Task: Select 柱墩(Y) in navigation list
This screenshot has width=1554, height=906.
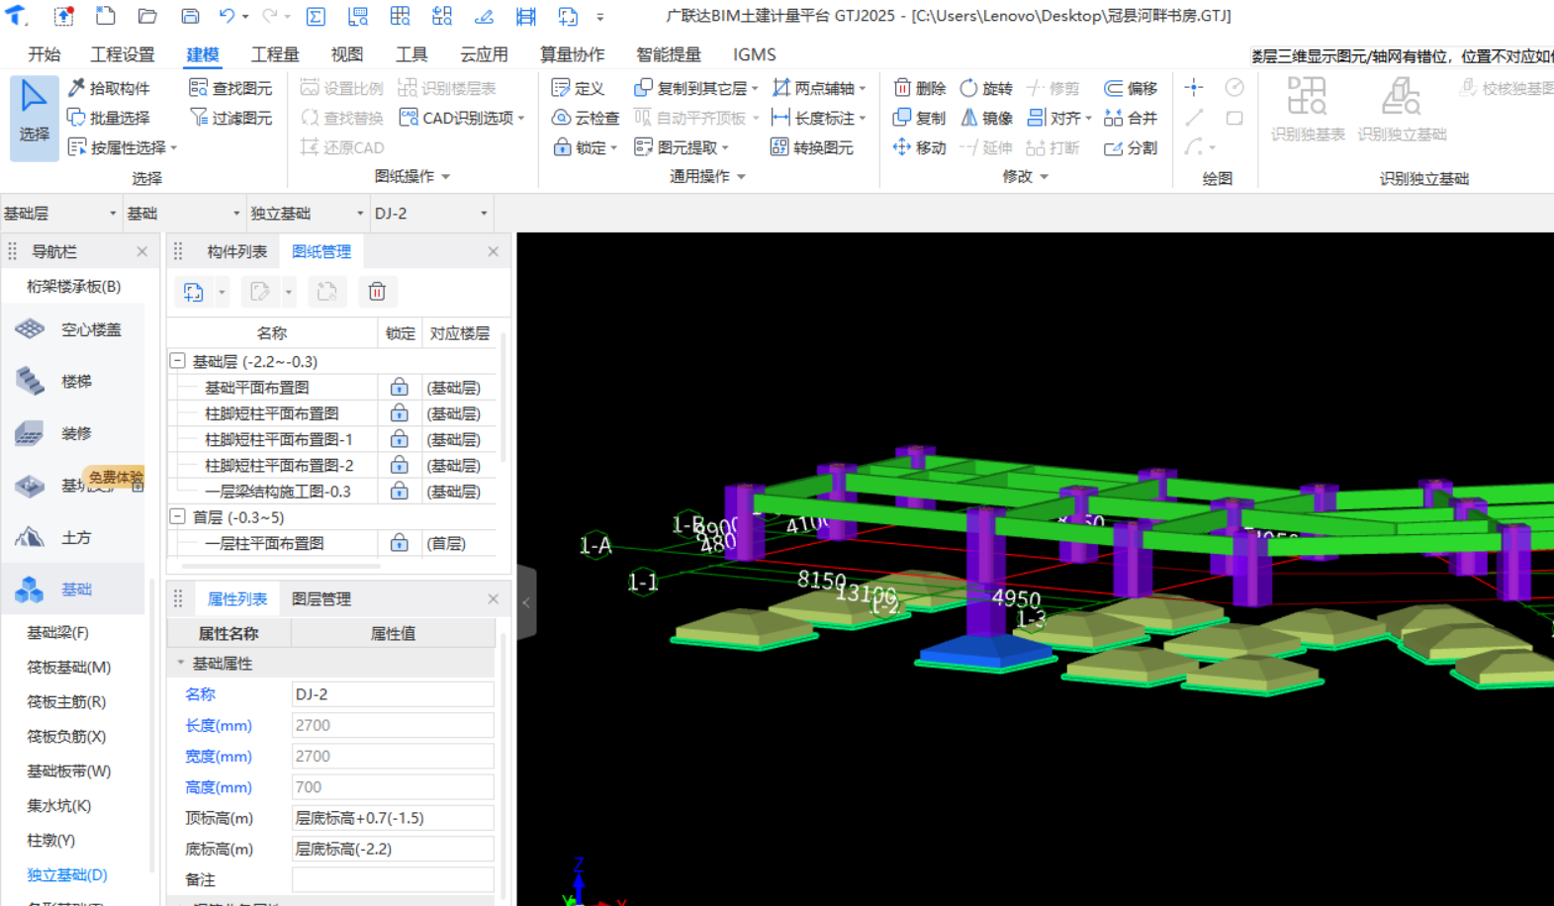Action: (50, 840)
